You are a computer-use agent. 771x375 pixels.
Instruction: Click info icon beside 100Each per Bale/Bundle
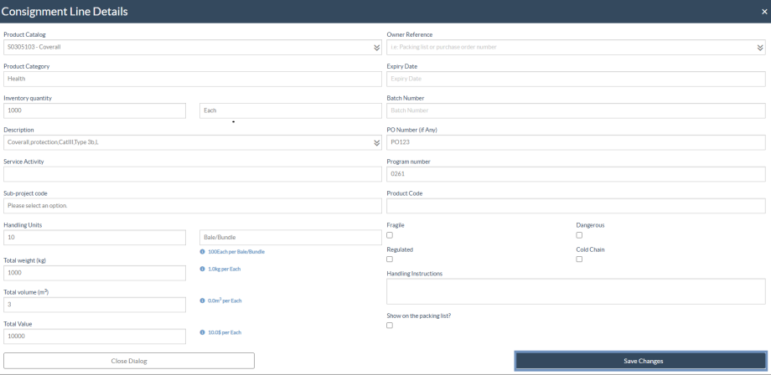coord(202,251)
